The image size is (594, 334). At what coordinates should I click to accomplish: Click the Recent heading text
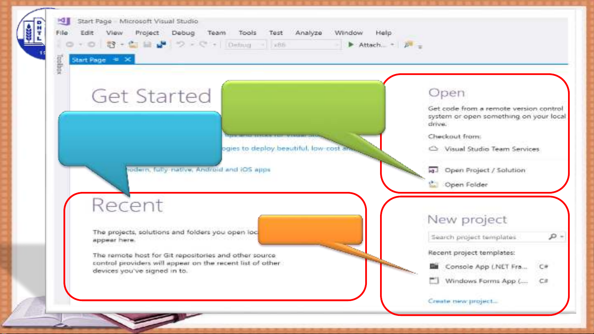(x=127, y=205)
